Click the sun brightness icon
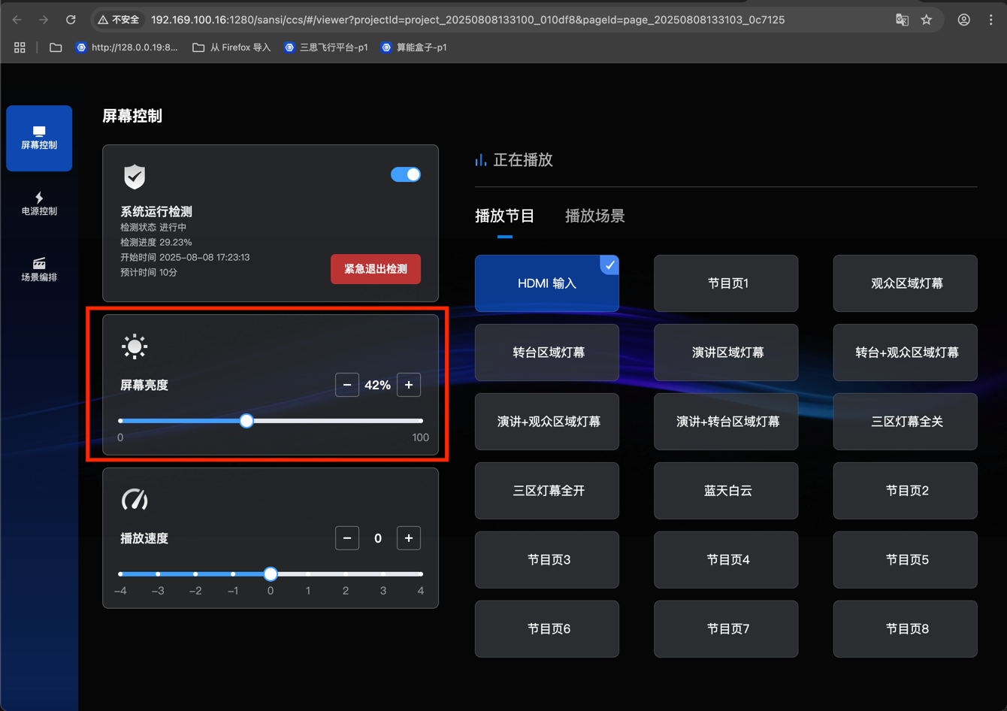This screenshot has width=1007, height=711. pyautogui.click(x=135, y=346)
